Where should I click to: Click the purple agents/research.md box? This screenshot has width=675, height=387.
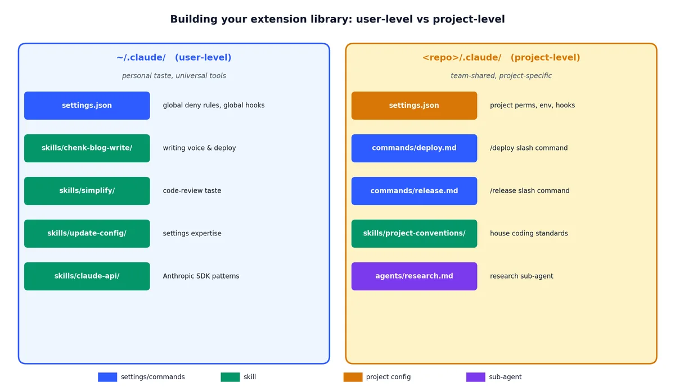pos(415,276)
